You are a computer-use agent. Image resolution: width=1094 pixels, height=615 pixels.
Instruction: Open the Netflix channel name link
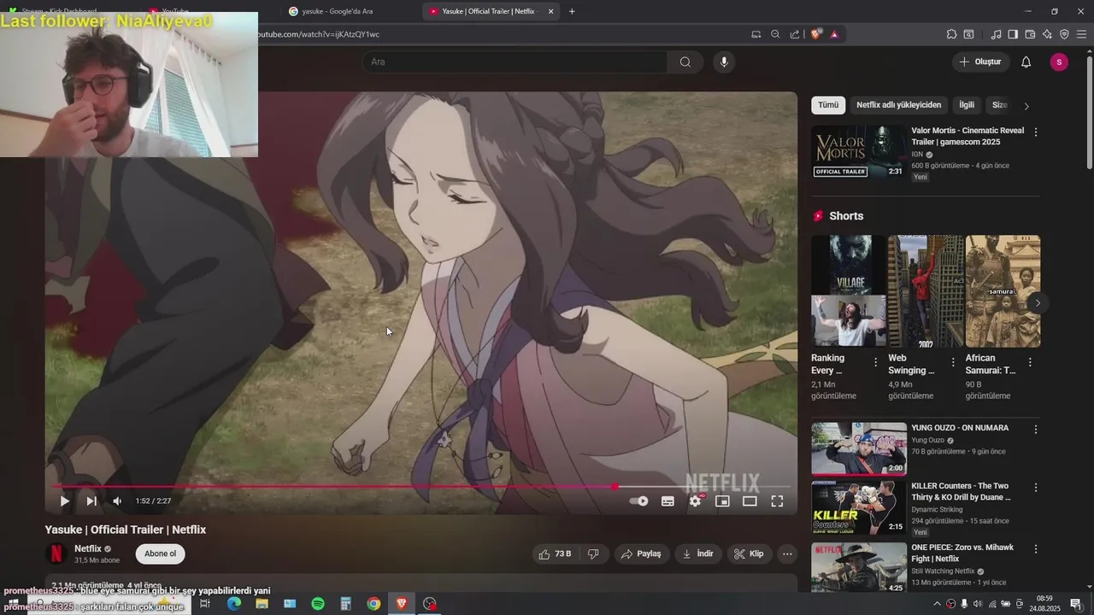pyautogui.click(x=88, y=548)
